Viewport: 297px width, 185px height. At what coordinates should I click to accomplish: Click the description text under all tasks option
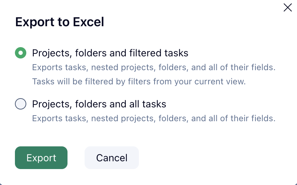click(153, 118)
